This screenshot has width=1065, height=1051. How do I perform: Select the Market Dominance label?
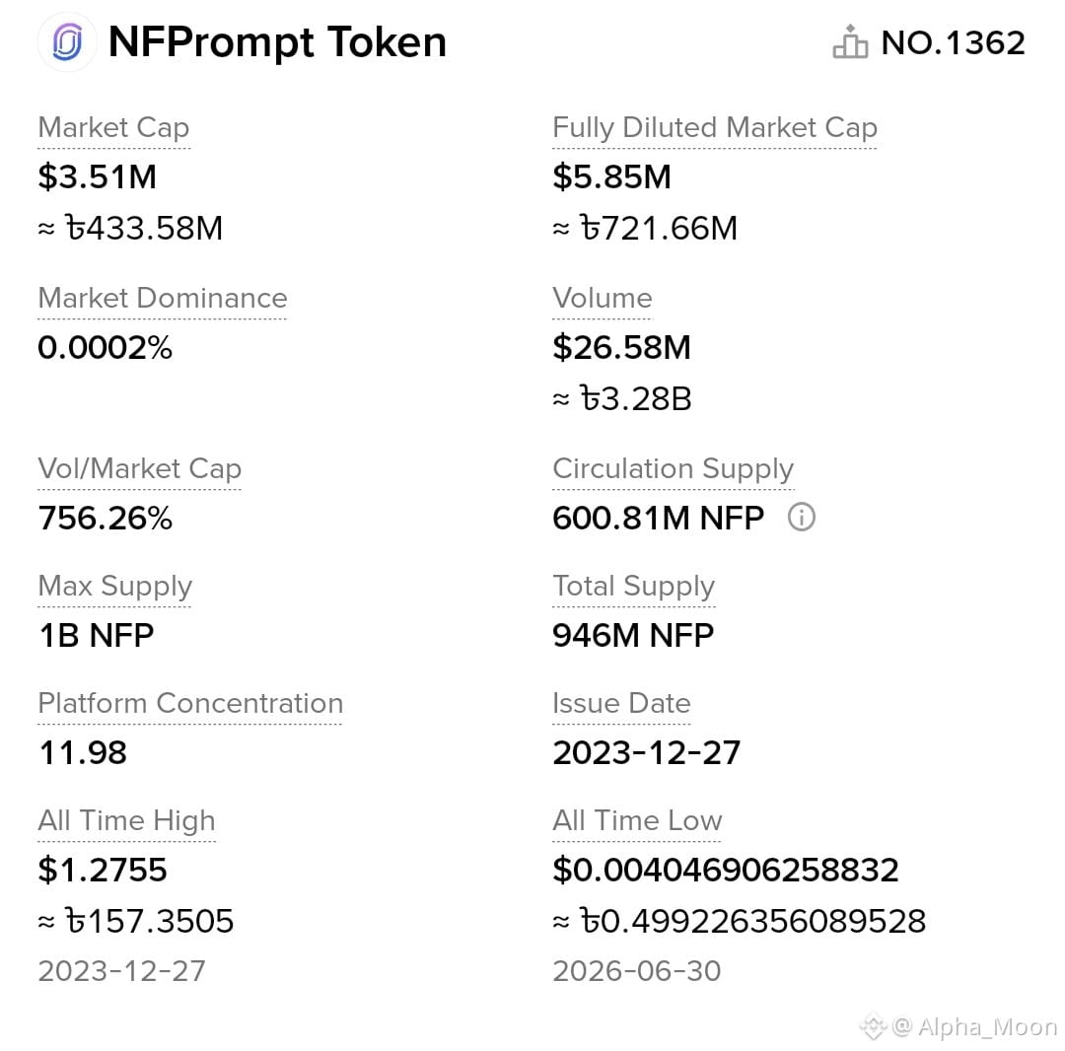click(163, 298)
